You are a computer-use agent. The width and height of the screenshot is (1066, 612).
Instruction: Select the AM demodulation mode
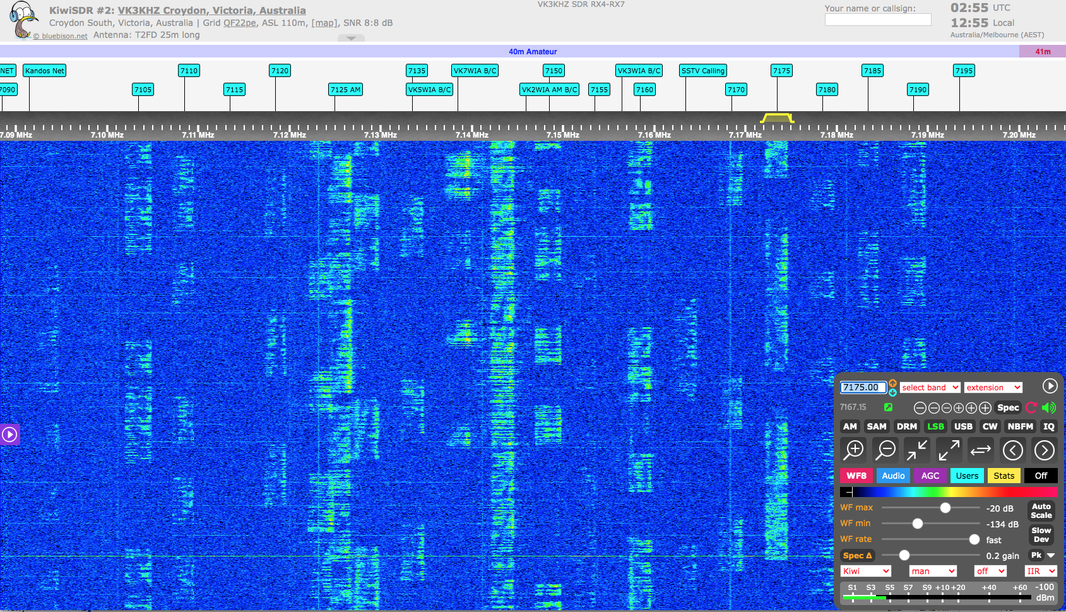click(x=850, y=426)
